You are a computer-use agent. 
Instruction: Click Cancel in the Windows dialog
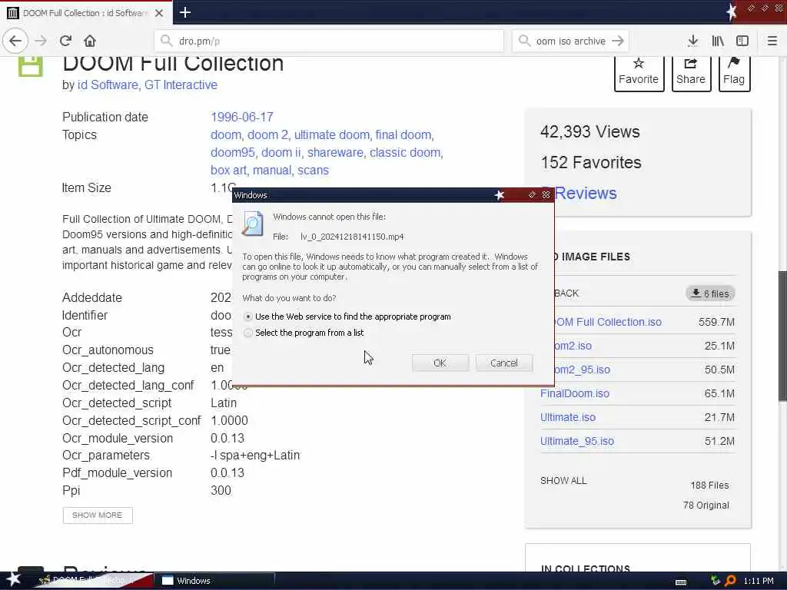(x=504, y=363)
